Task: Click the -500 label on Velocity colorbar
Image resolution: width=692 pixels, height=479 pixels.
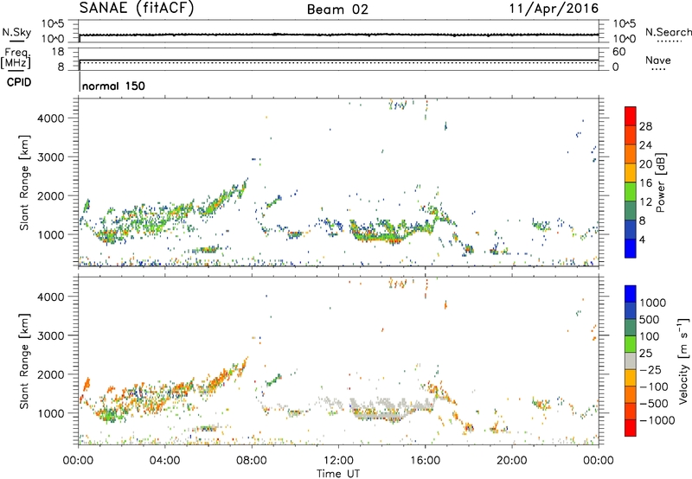Action: (654, 403)
